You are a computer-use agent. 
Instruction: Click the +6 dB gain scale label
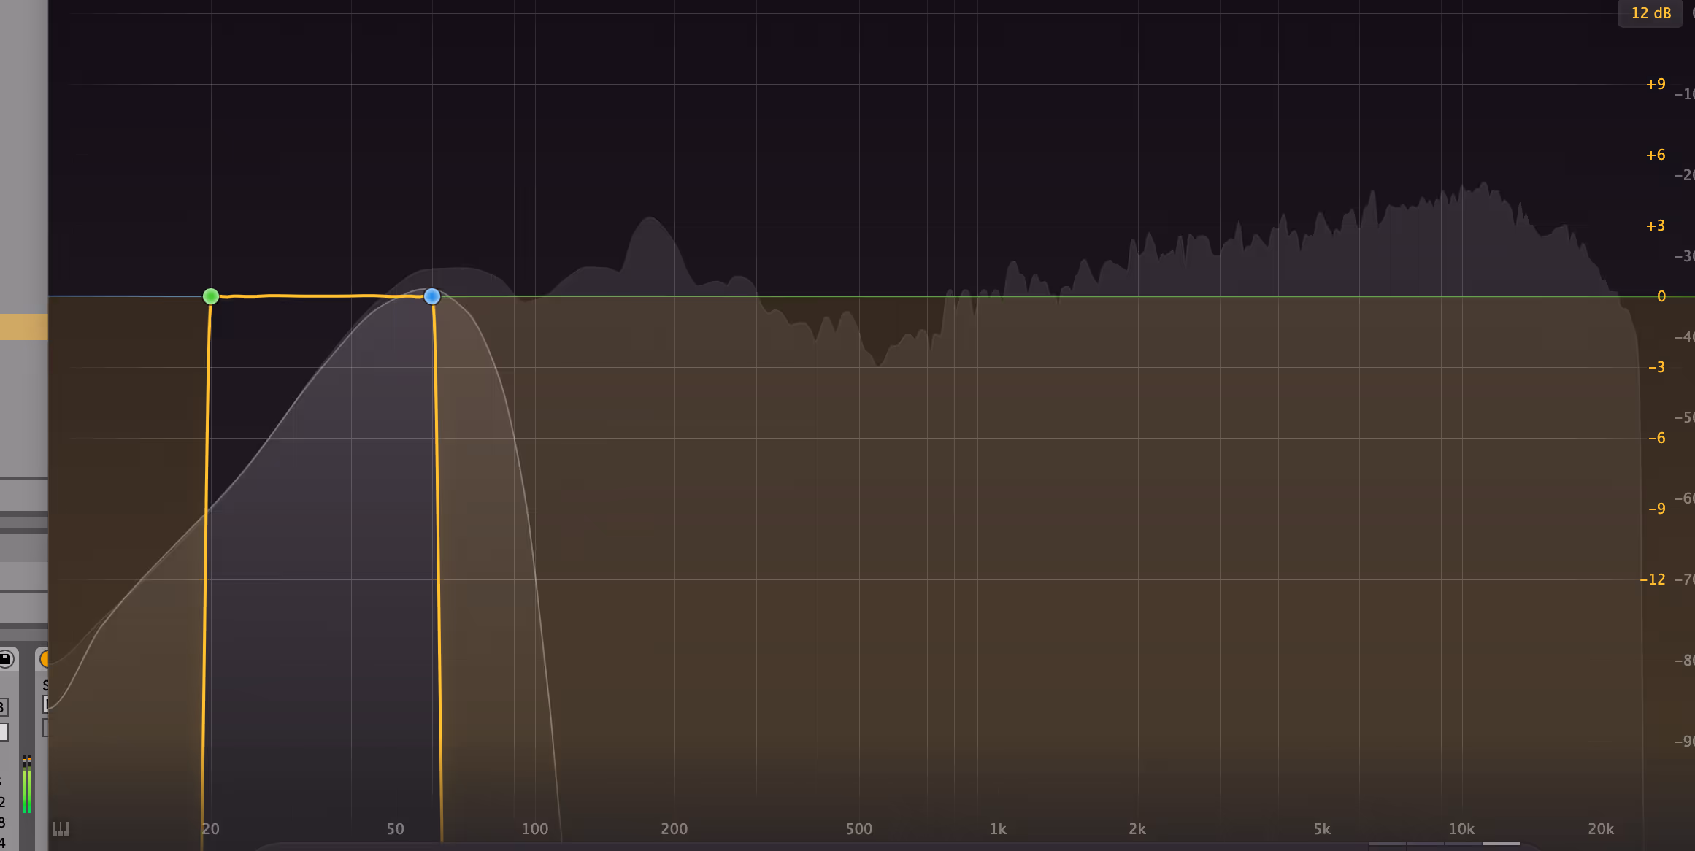pos(1656,155)
